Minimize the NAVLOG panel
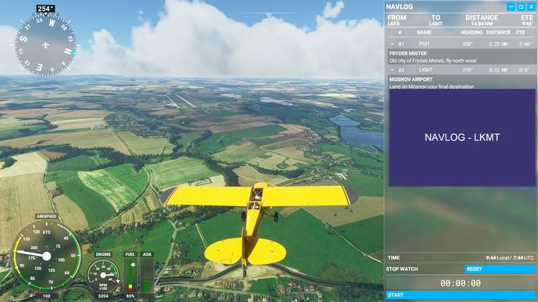This screenshot has height=302, width=538. click(511, 6)
